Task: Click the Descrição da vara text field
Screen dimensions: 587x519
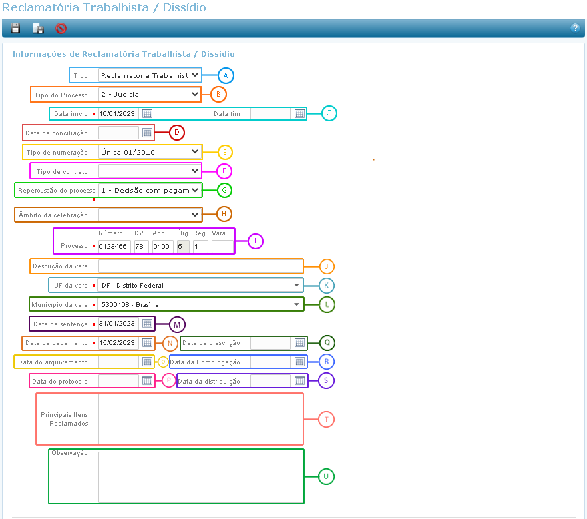Action: click(200, 266)
